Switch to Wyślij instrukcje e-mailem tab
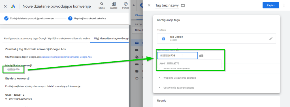The image size is (290, 107). point(69,39)
